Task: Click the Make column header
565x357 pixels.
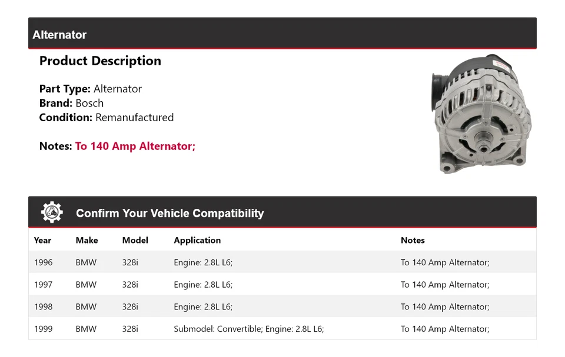Action: click(87, 240)
